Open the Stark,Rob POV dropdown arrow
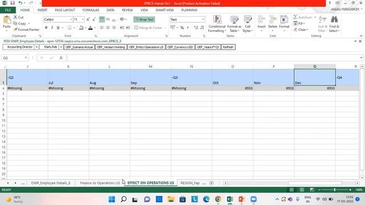Screen dimensions: 365x205 pyautogui.click(x=61, y=47)
